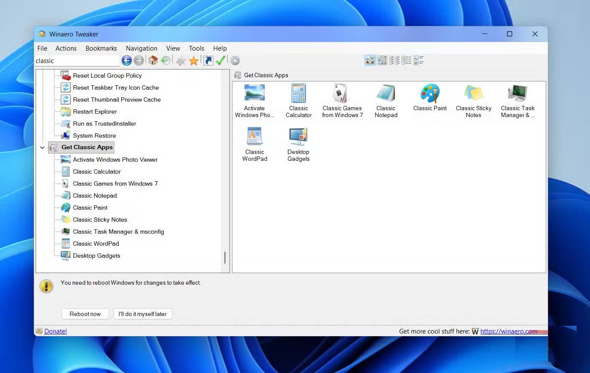Screen dimensions: 590x373
Task: Switch to small thumbnails view mode
Action: coord(382,60)
